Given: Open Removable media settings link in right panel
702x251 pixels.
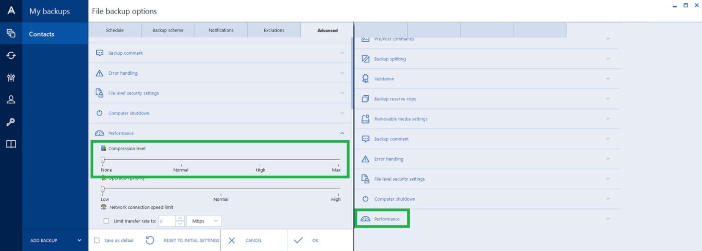Looking at the screenshot, I should [x=401, y=119].
